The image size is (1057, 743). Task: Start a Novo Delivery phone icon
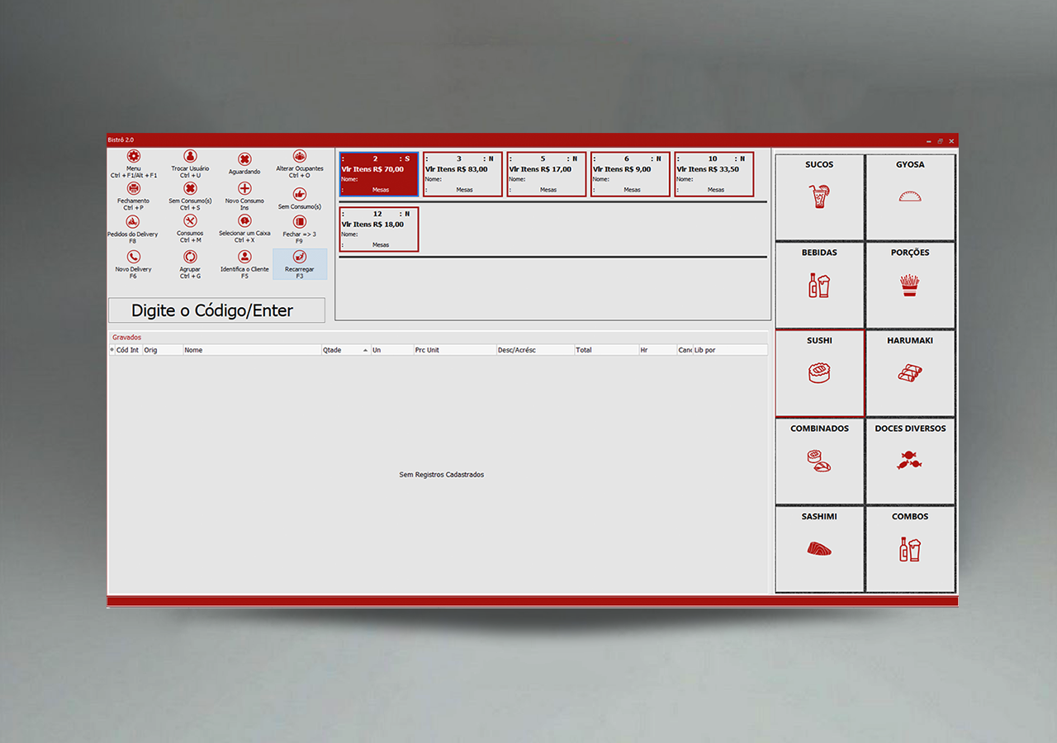134,257
